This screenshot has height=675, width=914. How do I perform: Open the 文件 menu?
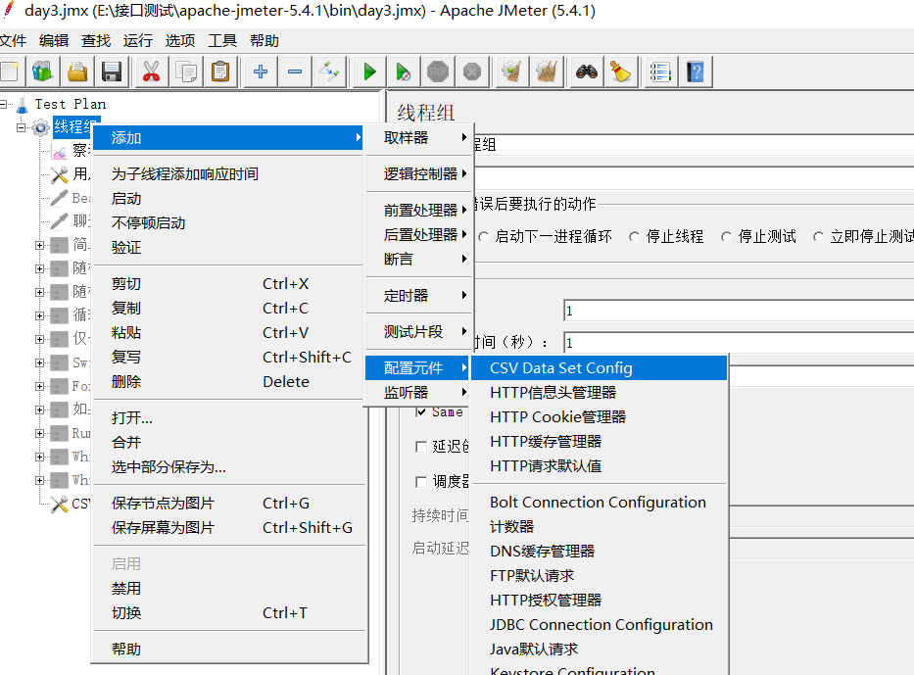click(x=13, y=41)
